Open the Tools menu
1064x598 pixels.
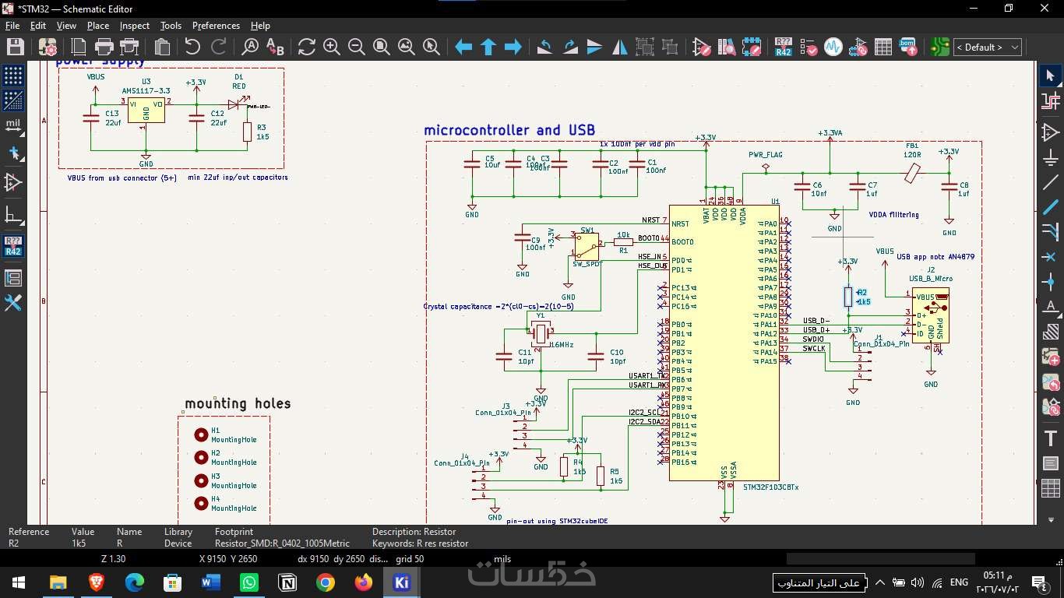(x=171, y=26)
